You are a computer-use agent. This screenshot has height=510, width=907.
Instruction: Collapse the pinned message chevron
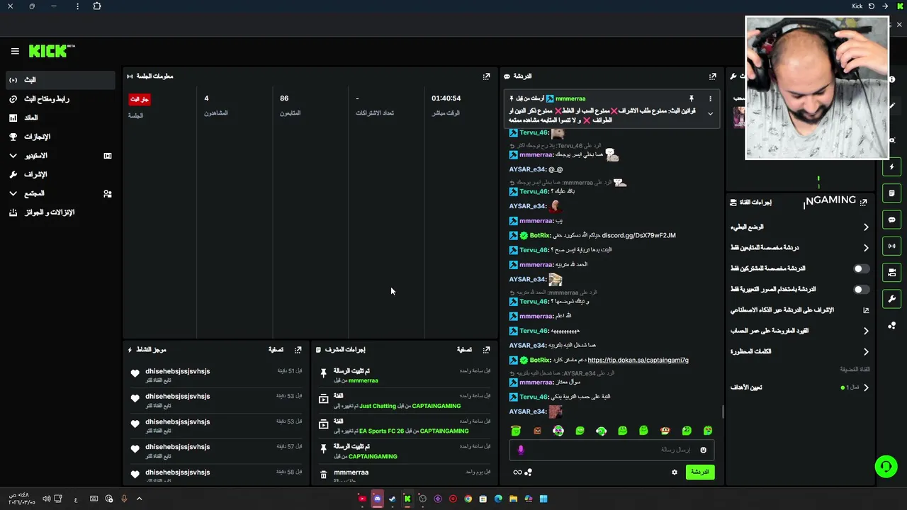click(x=710, y=114)
